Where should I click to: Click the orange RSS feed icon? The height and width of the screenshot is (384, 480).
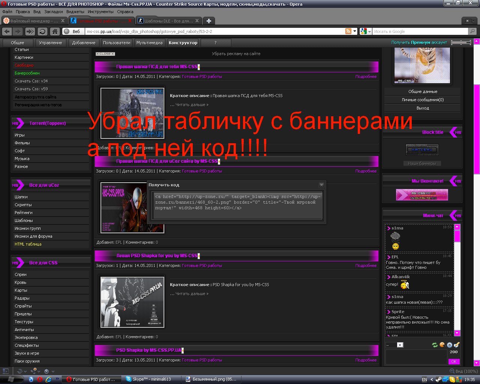(x=348, y=31)
